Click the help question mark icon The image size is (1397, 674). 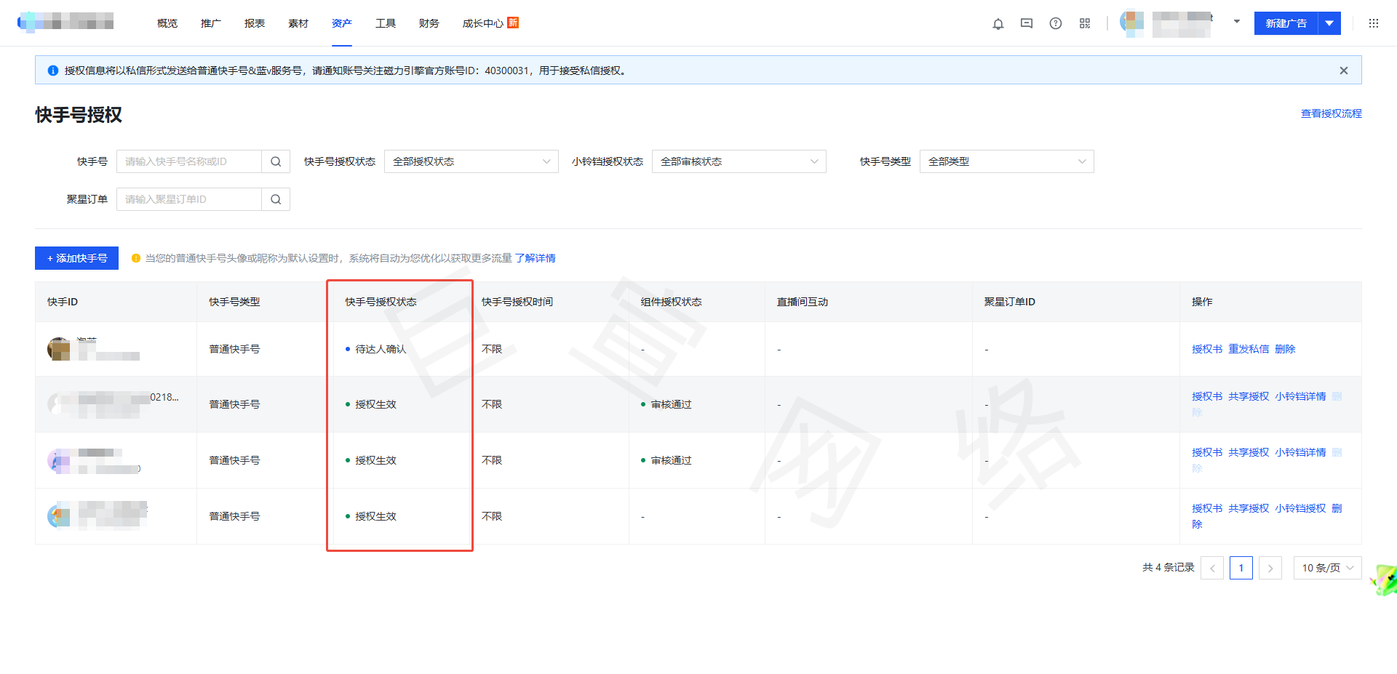coord(1056,24)
